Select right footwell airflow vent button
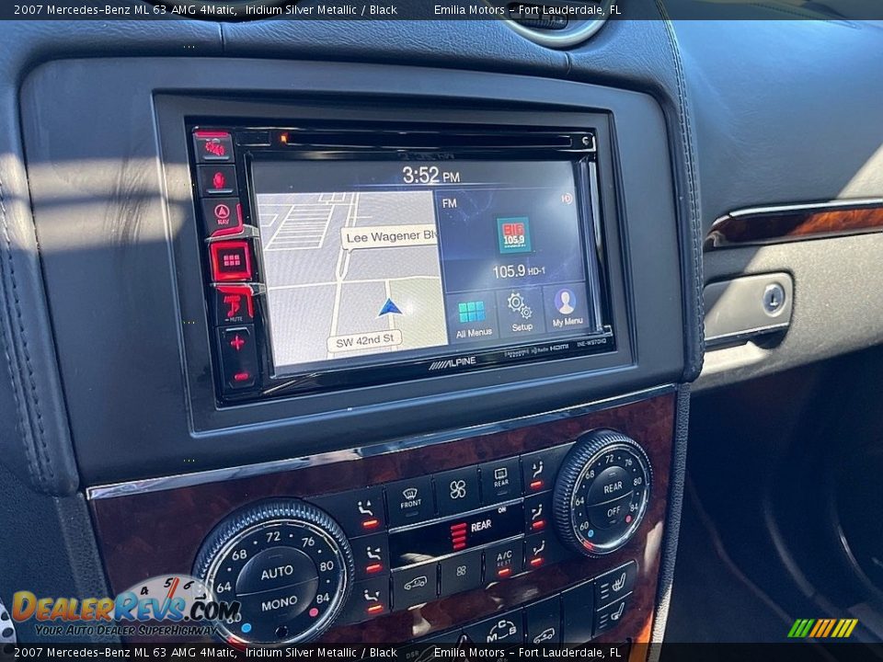 538,552
